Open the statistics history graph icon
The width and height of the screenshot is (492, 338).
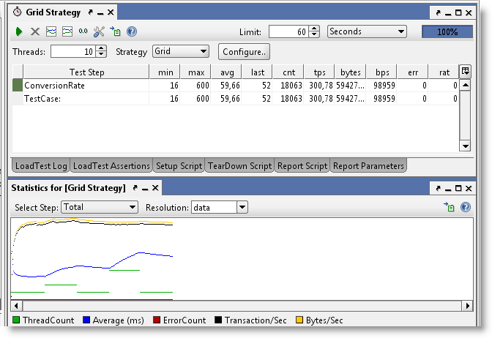coord(67,31)
